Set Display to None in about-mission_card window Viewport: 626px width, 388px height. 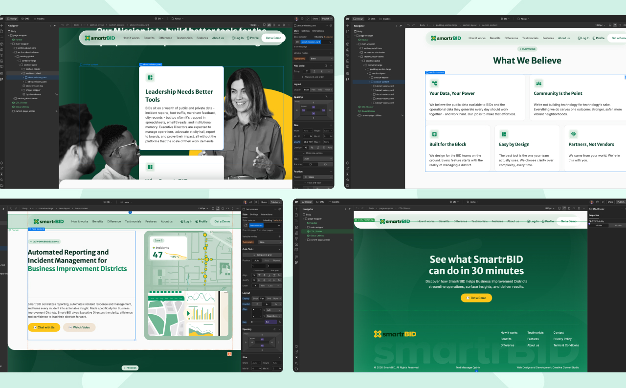coord(328,90)
